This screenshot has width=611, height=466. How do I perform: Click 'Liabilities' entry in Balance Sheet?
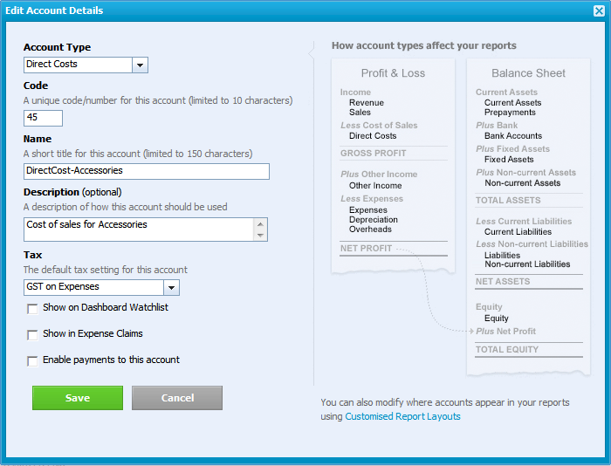[x=502, y=255]
